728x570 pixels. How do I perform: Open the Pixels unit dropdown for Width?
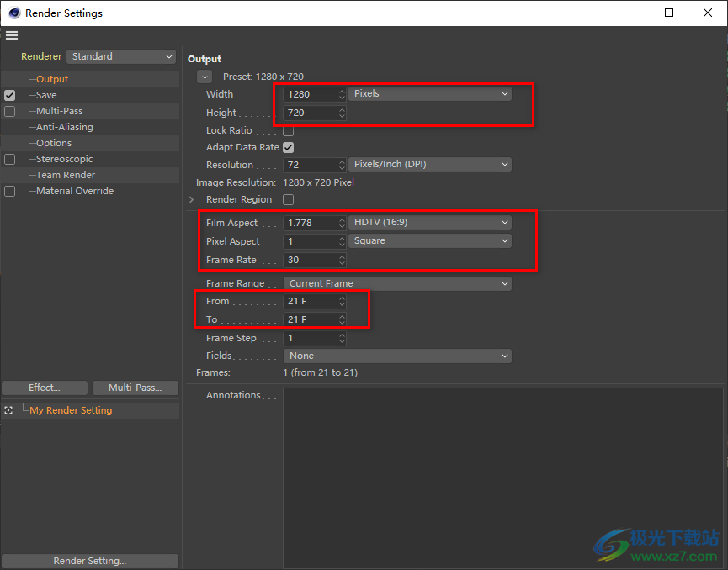point(430,93)
